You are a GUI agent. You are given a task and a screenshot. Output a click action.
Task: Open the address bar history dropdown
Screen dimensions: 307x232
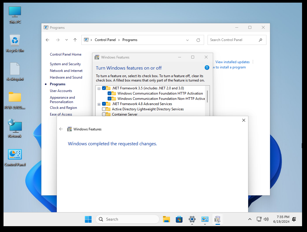click(187, 40)
